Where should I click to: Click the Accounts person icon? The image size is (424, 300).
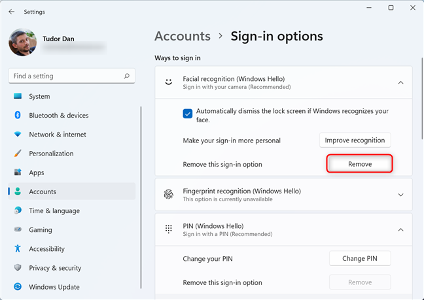(x=18, y=192)
